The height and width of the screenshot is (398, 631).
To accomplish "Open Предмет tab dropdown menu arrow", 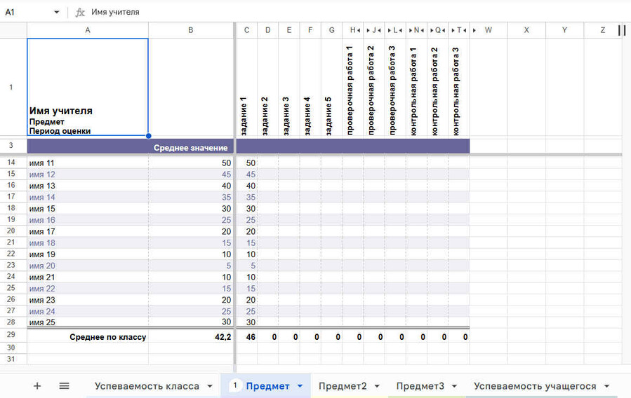I will click(x=300, y=386).
